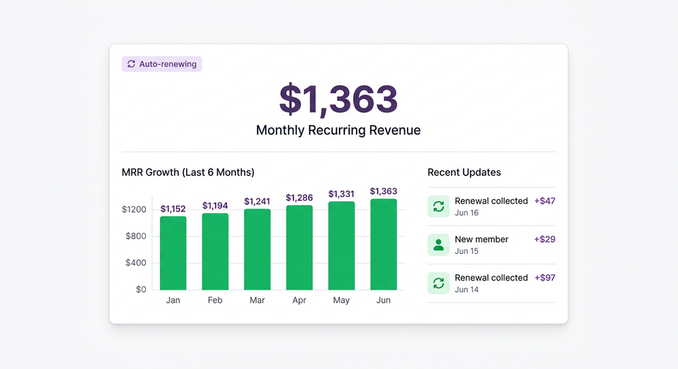Click the Recent Updates heading
This screenshot has height=369, width=678.
tap(464, 172)
